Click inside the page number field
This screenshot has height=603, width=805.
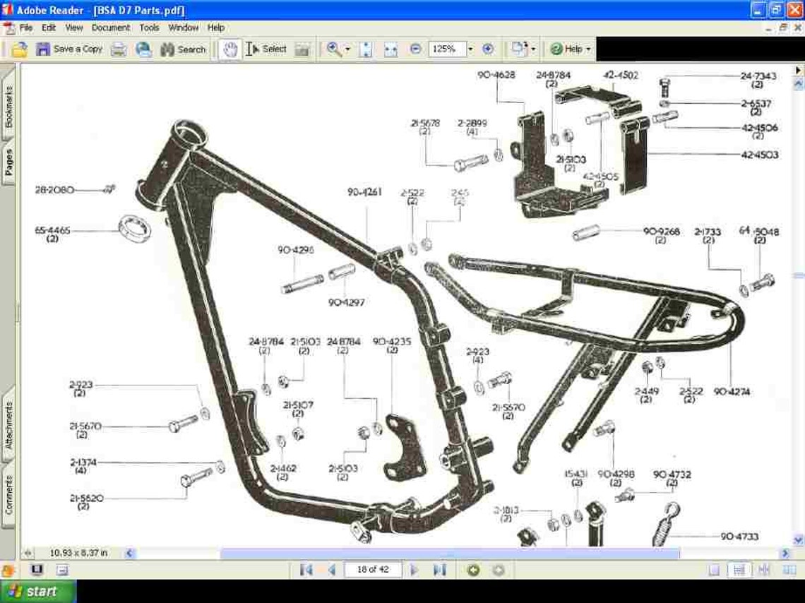372,570
